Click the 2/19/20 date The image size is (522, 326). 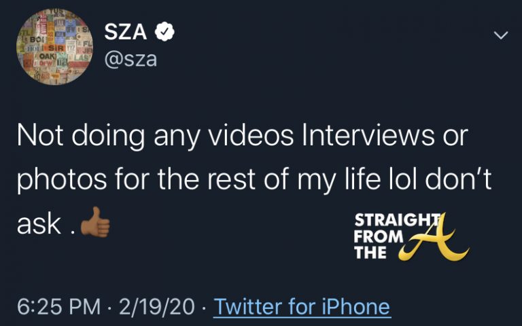point(158,306)
